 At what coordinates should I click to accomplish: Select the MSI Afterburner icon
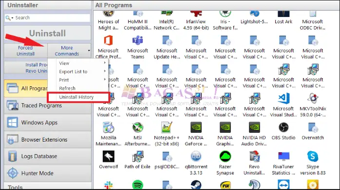[x=137, y=127]
